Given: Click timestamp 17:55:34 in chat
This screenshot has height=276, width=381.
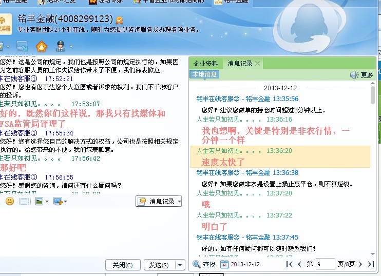Looking at the screenshot, I should point(59,133).
